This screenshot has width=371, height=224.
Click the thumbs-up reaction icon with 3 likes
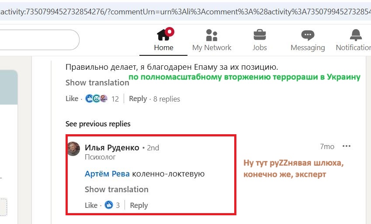(x=109, y=205)
